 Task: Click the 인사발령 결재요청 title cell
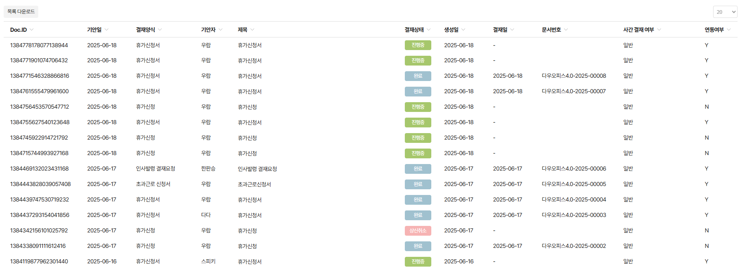coord(257,169)
